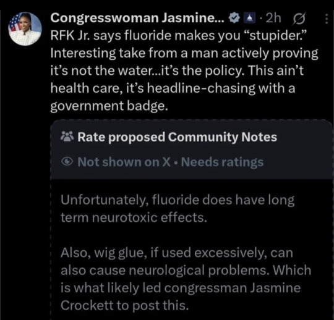The image size is (334, 320).
Task: Click the blue verified checkmark badge
Action: tap(234, 19)
